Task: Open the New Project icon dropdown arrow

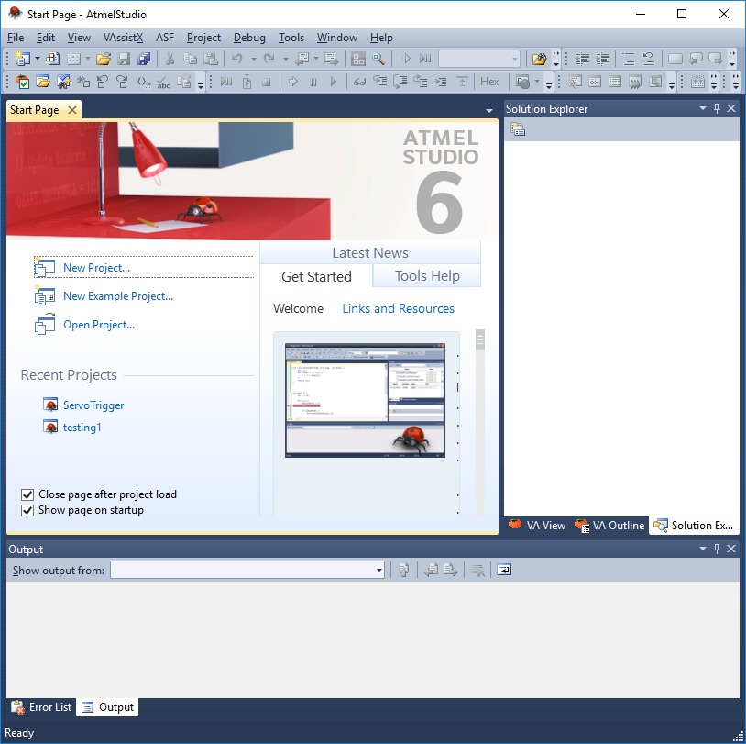Action: coord(37,59)
